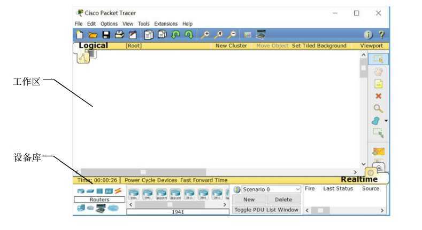Undo with the left green arrow icon
The width and height of the screenshot is (422, 230).
pyautogui.click(x=176, y=35)
